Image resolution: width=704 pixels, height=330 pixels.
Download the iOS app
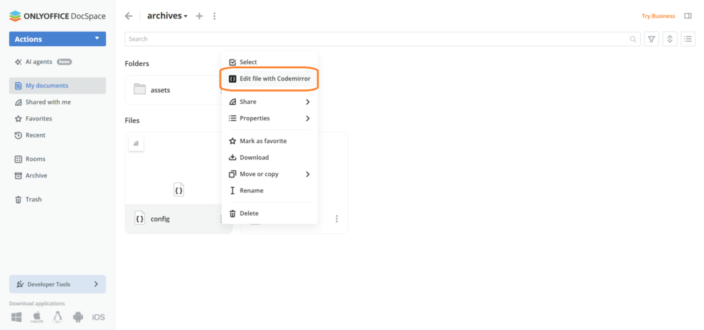(x=98, y=318)
